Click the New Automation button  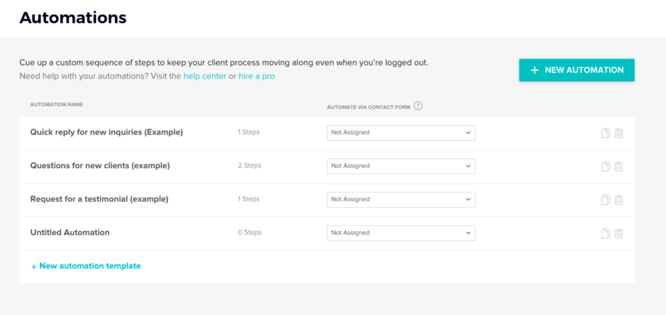click(576, 70)
